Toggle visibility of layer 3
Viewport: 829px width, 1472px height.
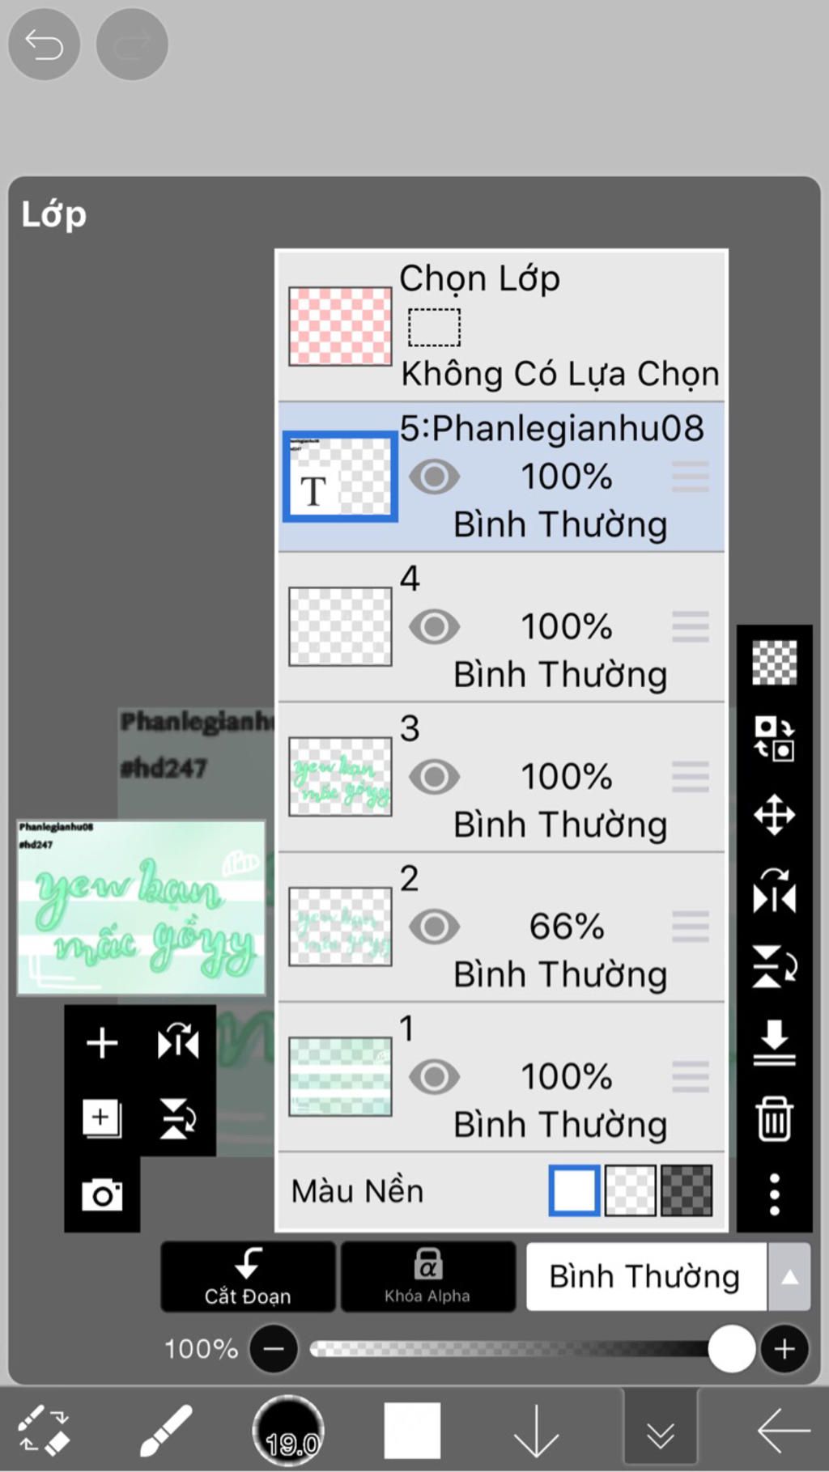434,777
